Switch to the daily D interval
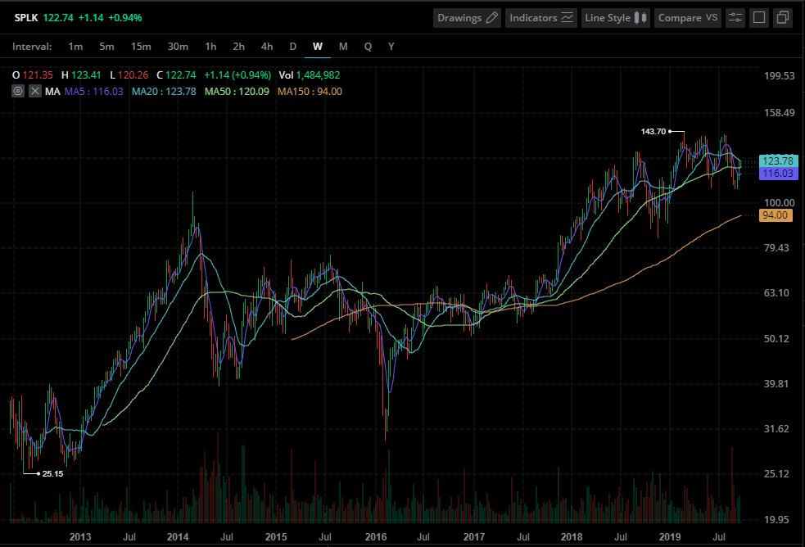Viewport: 805px width, 547px height. tap(292, 47)
